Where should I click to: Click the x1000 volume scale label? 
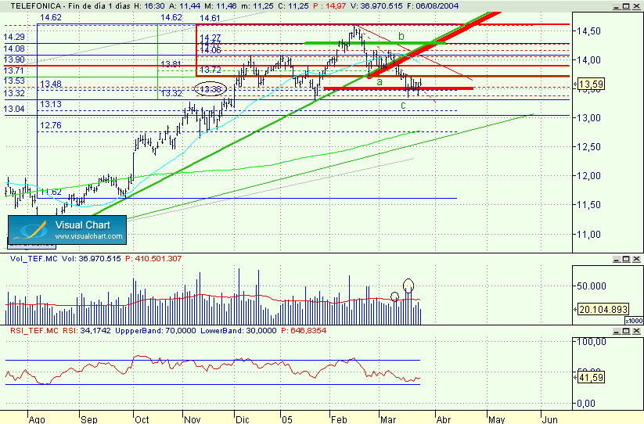click(634, 321)
